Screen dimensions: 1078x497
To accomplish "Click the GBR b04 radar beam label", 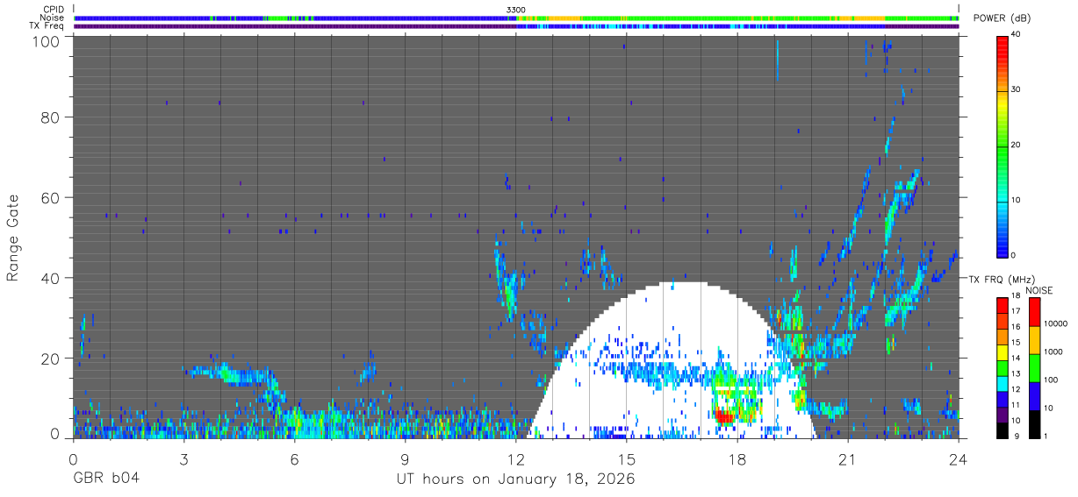I will 105,479.
